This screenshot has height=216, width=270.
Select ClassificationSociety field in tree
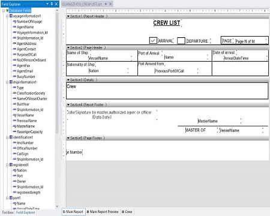31,93
